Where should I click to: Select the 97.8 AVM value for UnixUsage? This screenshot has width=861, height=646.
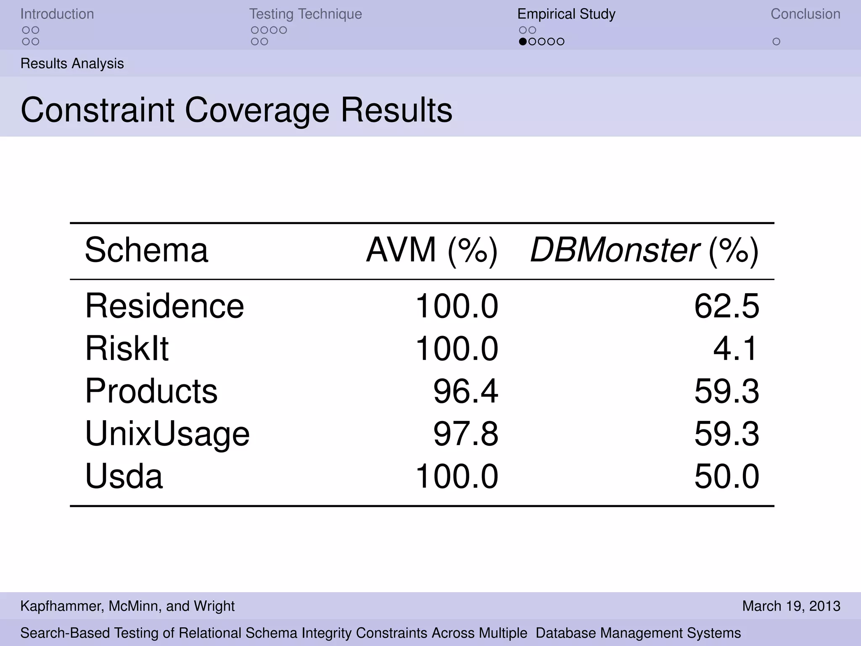point(466,434)
